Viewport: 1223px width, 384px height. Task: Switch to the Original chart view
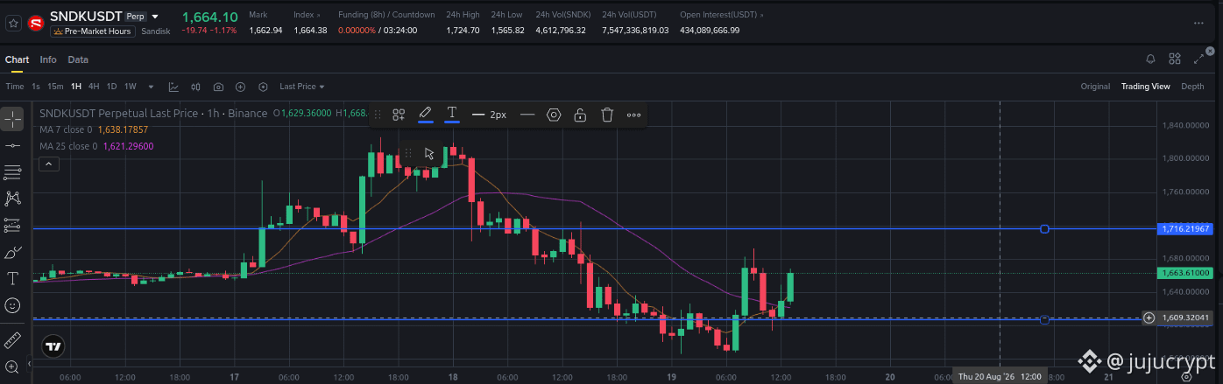1095,87
